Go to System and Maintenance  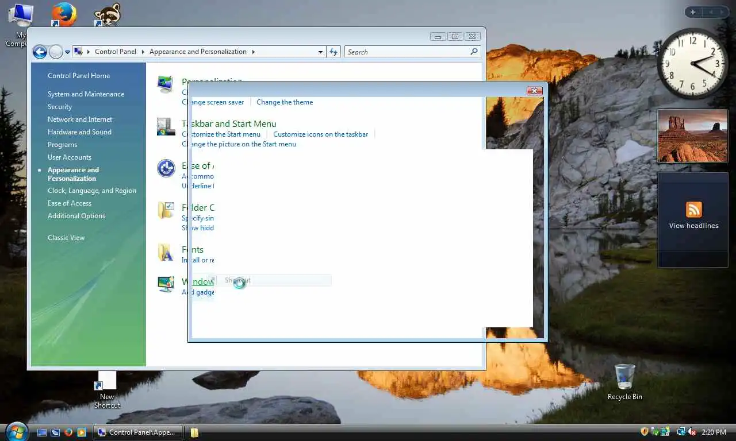[x=86, y=94]
